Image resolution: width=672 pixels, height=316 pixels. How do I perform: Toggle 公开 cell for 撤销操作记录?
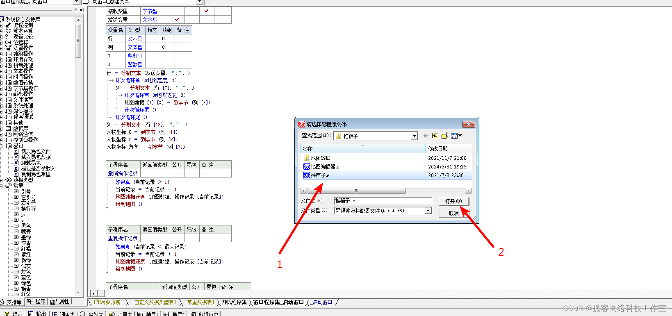177,173
